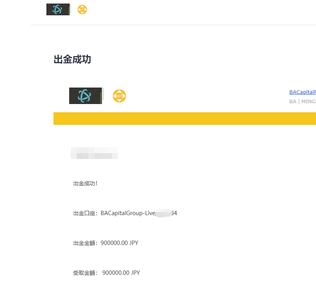
Task: Open the BACapital link
Action: [303, 92]
